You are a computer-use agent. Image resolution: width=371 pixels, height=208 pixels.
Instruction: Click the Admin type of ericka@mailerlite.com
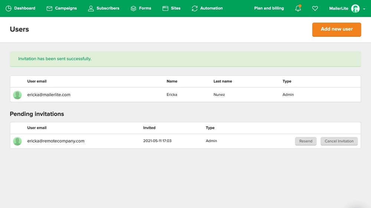pos(288,95)
